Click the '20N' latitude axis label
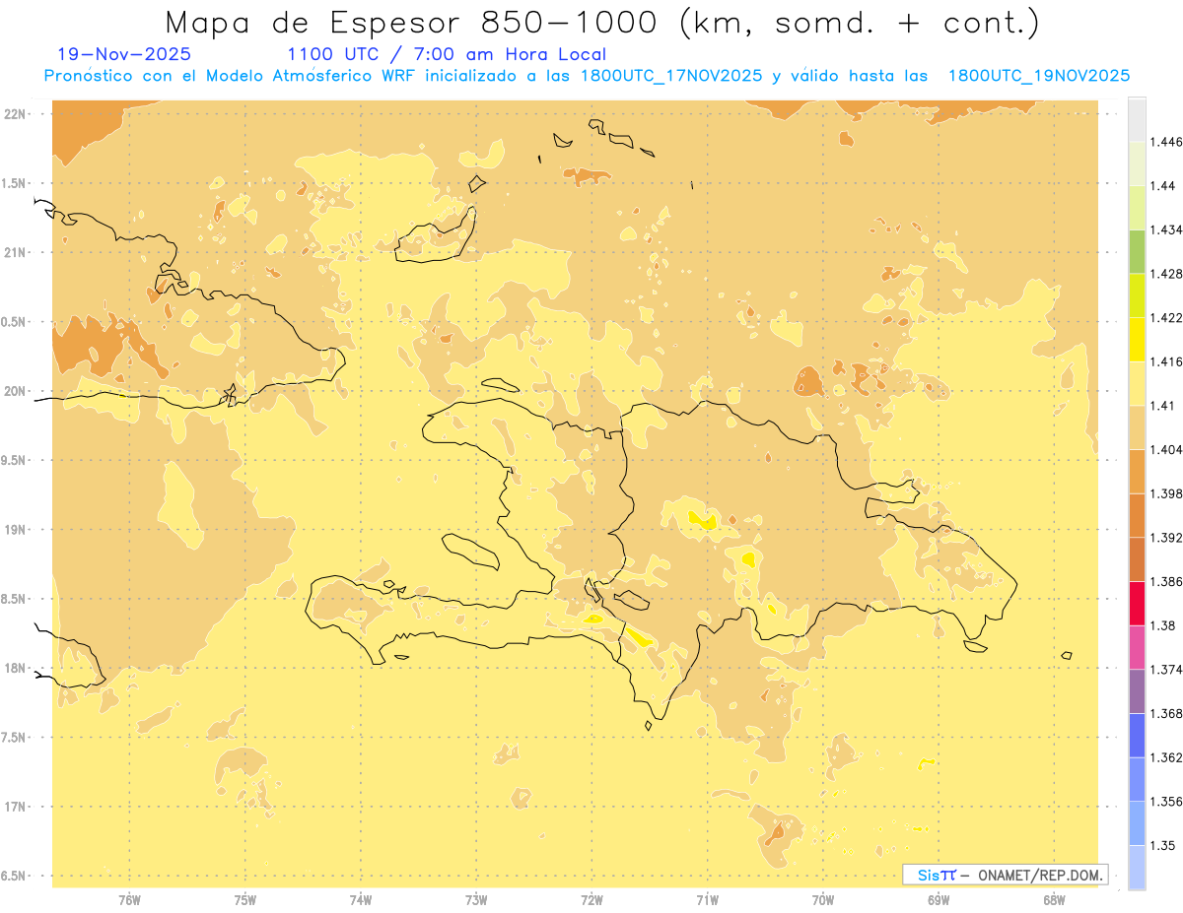1183x913 pixels. [14, 391]
